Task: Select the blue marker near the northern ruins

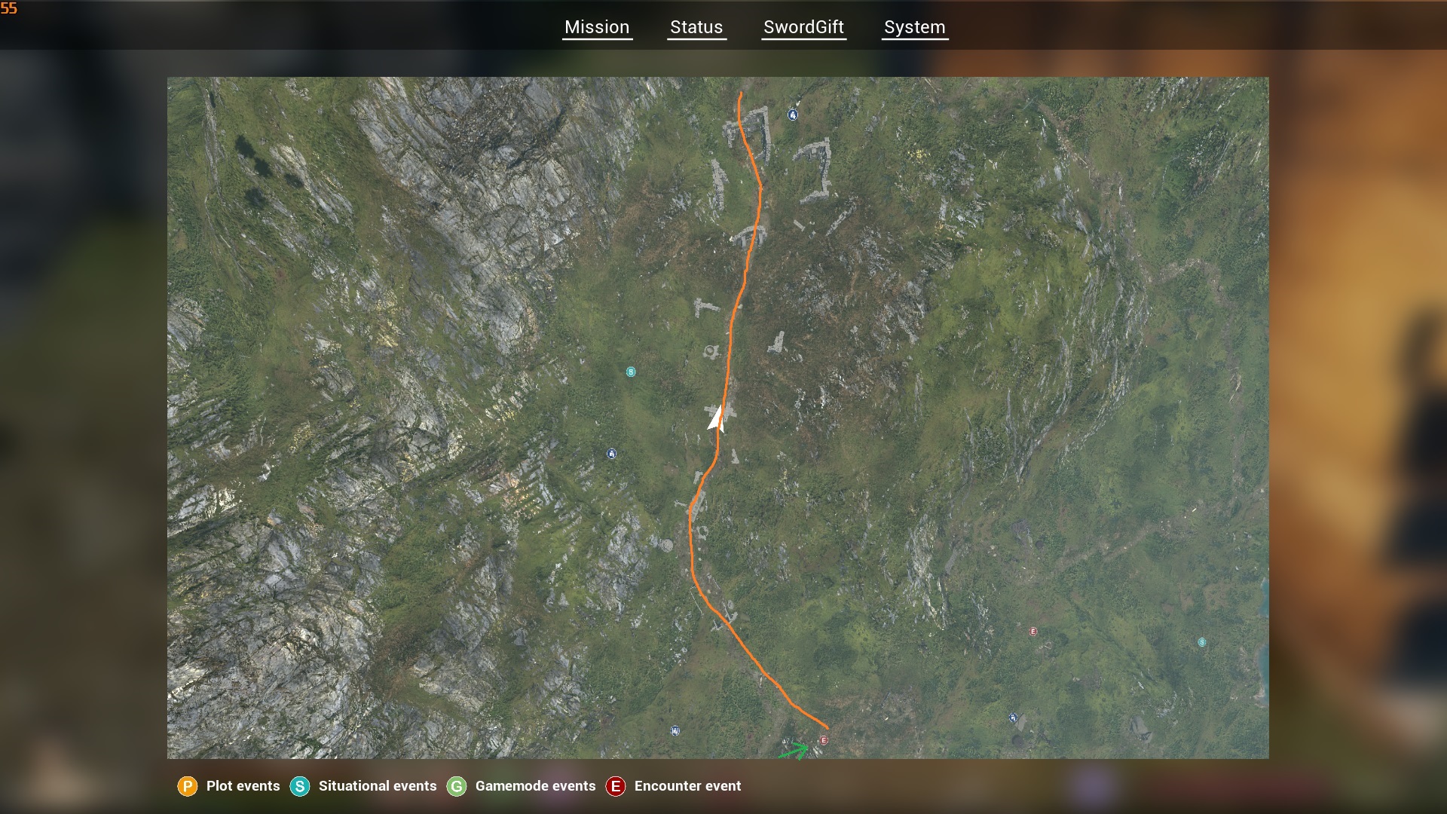Action: (793, 115)
